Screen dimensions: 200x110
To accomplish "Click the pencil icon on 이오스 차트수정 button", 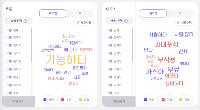I will click(x=178, y=23).
